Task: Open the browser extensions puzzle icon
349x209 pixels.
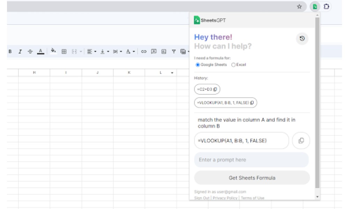Action: (327, 6)
